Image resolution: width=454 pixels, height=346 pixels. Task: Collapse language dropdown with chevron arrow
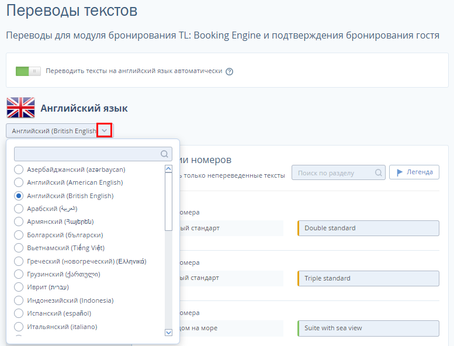point(105,131)
